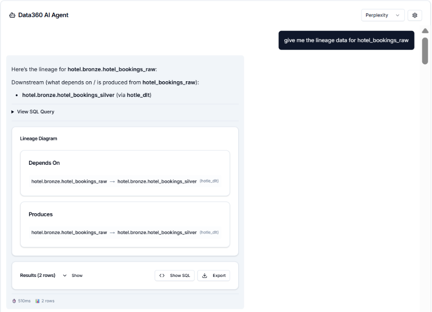Click the Export button
Screen dimensions: 432x312
coord(213,276)
